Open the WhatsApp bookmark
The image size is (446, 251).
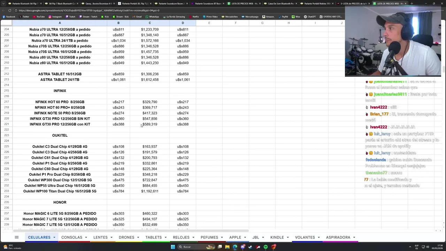click(x=152, y=17)
